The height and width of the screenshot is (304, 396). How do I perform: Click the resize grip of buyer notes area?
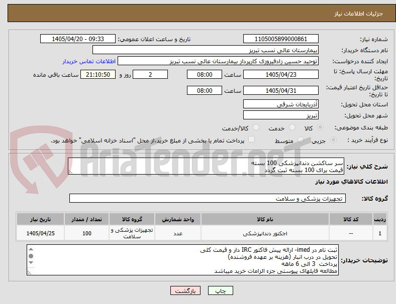(x=29, y=272)
